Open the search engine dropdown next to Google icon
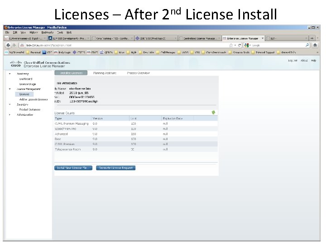This screenshot has width=326, height=244. (x=250, y=45)
